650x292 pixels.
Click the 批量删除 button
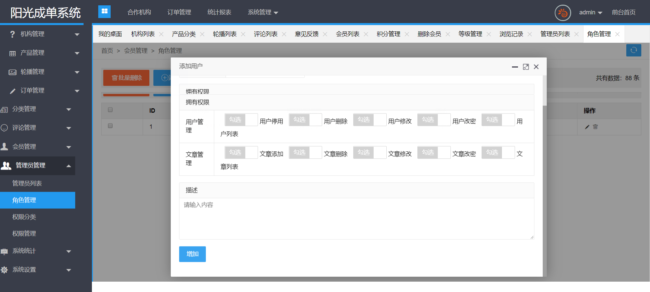126,78
